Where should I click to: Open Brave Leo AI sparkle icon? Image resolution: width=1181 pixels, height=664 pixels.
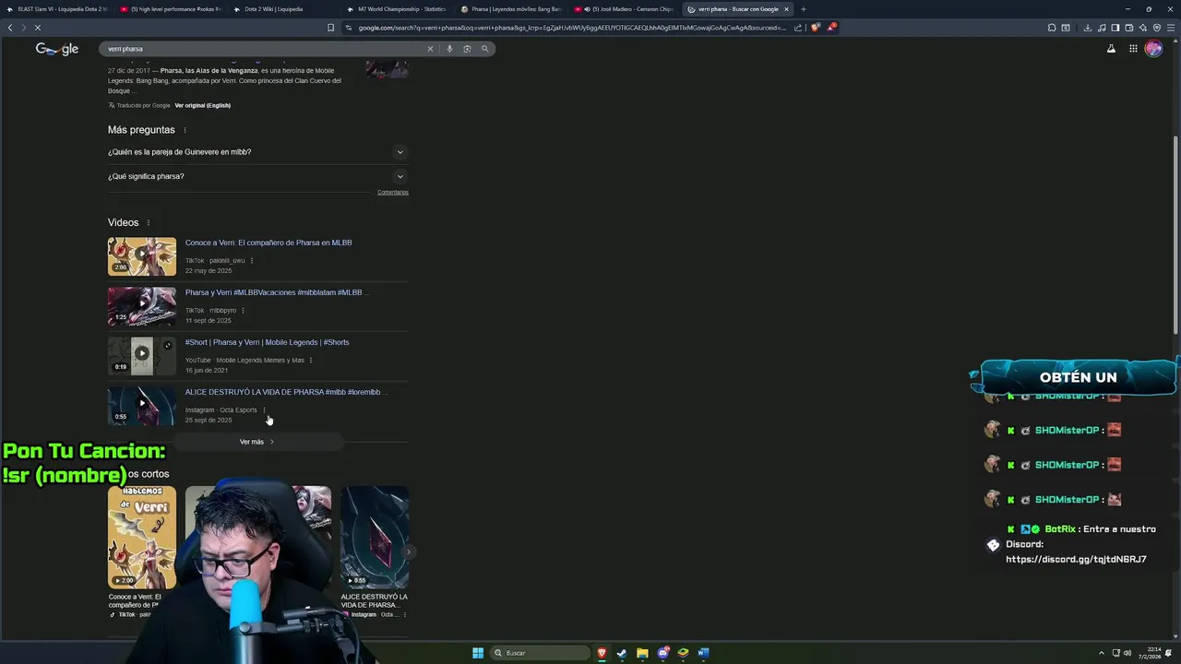(x=1143, y=28)
